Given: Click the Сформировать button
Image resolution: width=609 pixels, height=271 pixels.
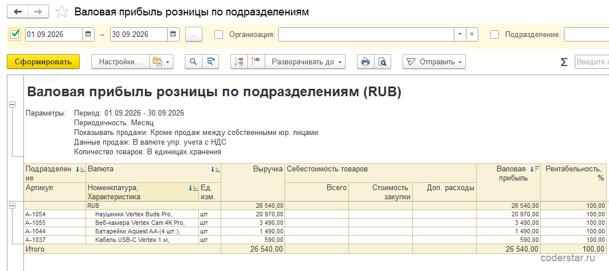Looking at the screenshot, I should (x=43, y=61).
